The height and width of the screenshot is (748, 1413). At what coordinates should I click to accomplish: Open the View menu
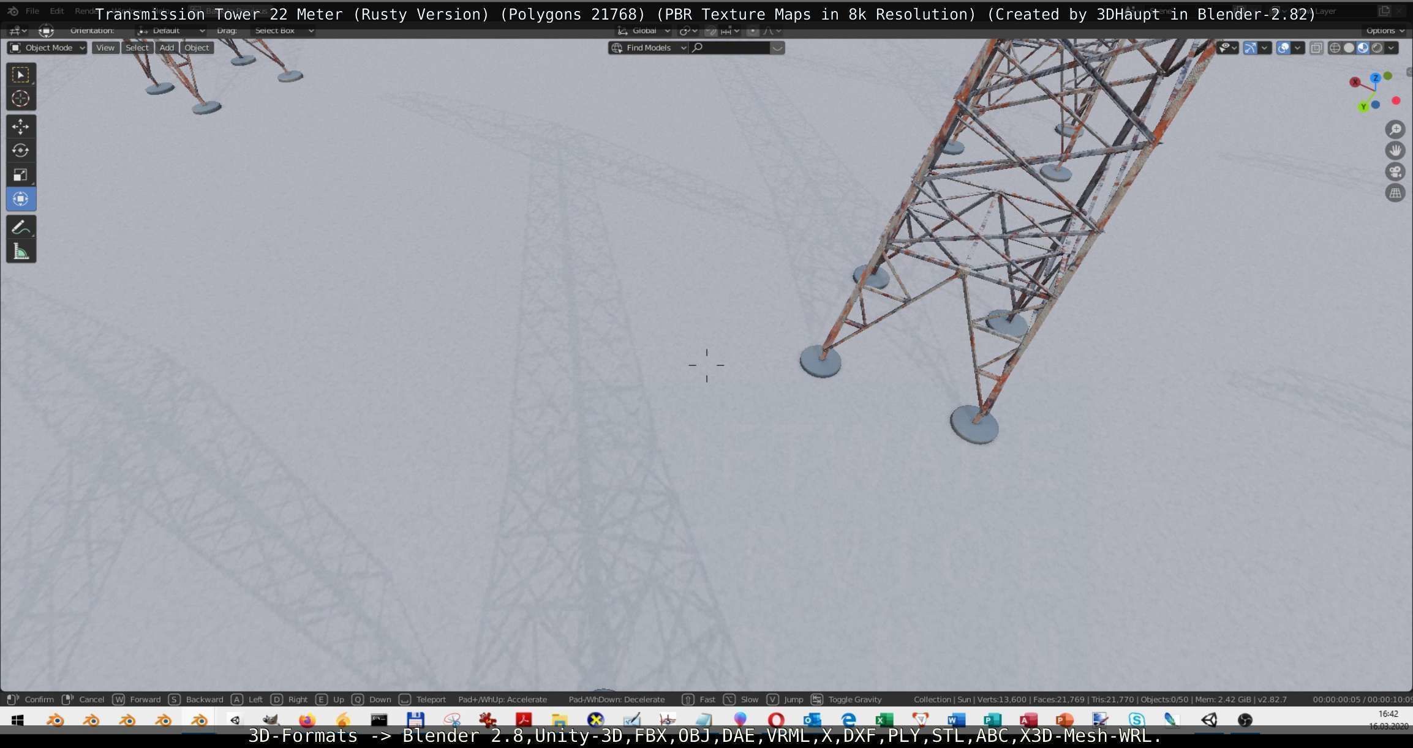click(105, 48)
